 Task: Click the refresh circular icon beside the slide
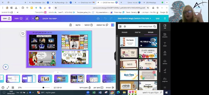23,34
